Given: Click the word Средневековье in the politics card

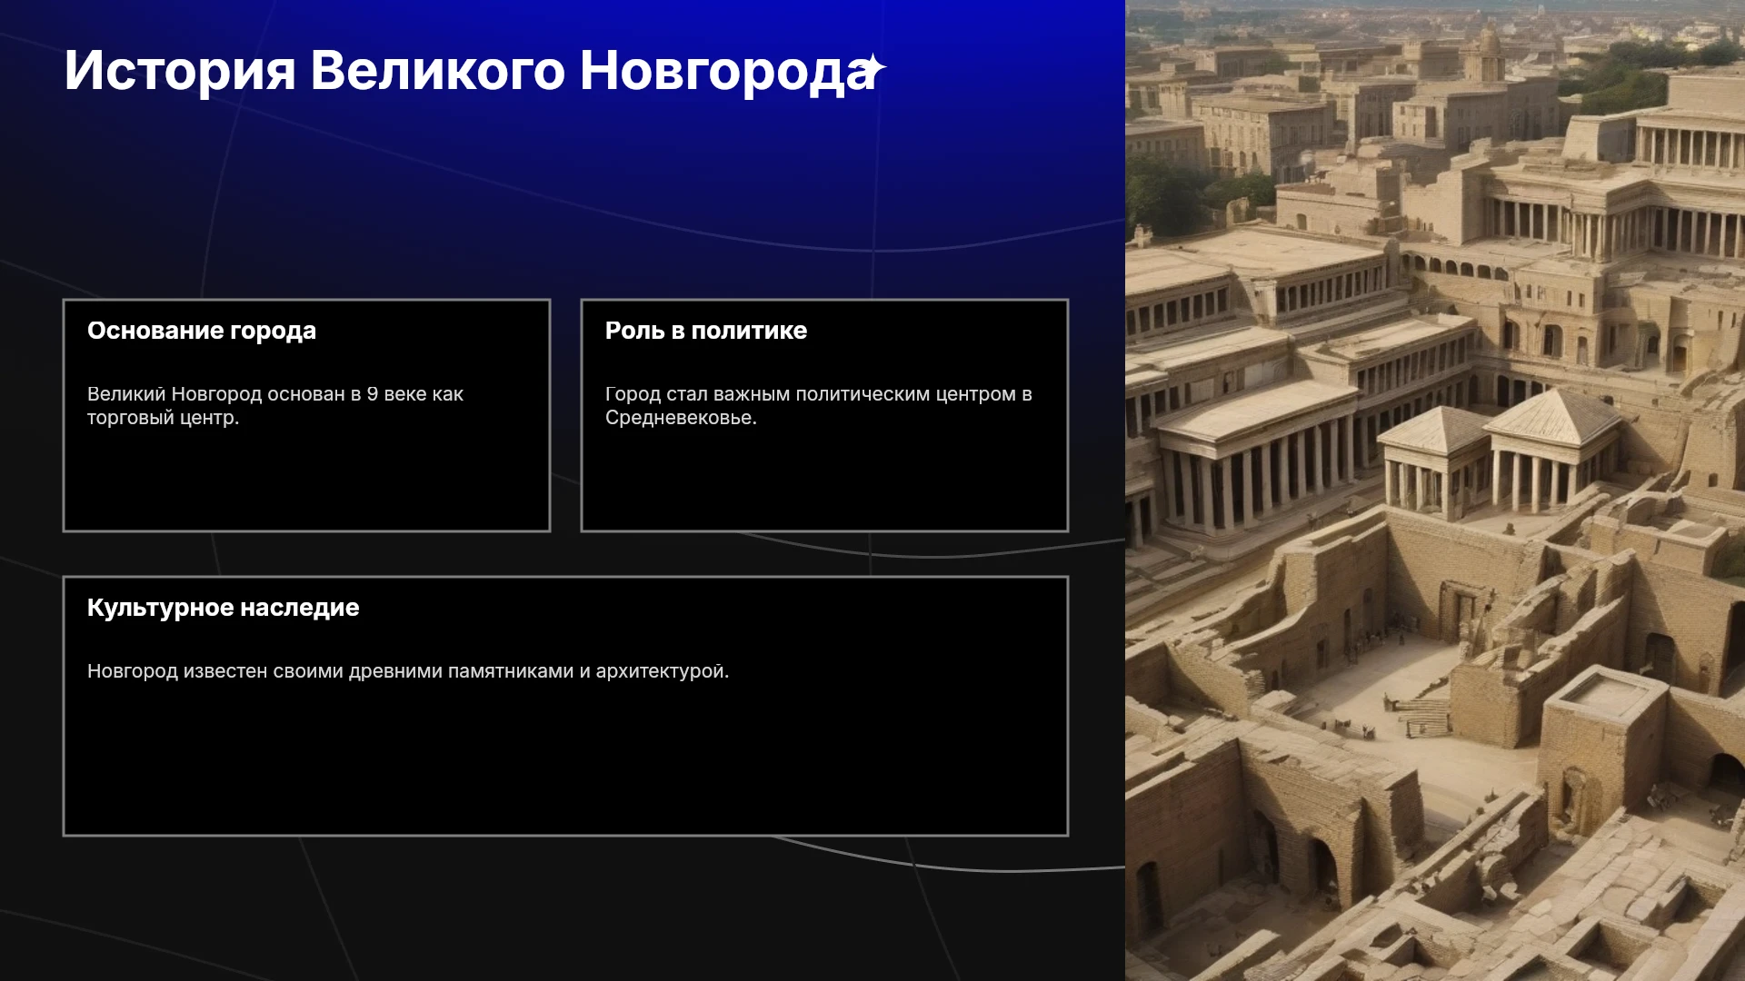Looking at the screenshot, I should (x=681, y=418).
